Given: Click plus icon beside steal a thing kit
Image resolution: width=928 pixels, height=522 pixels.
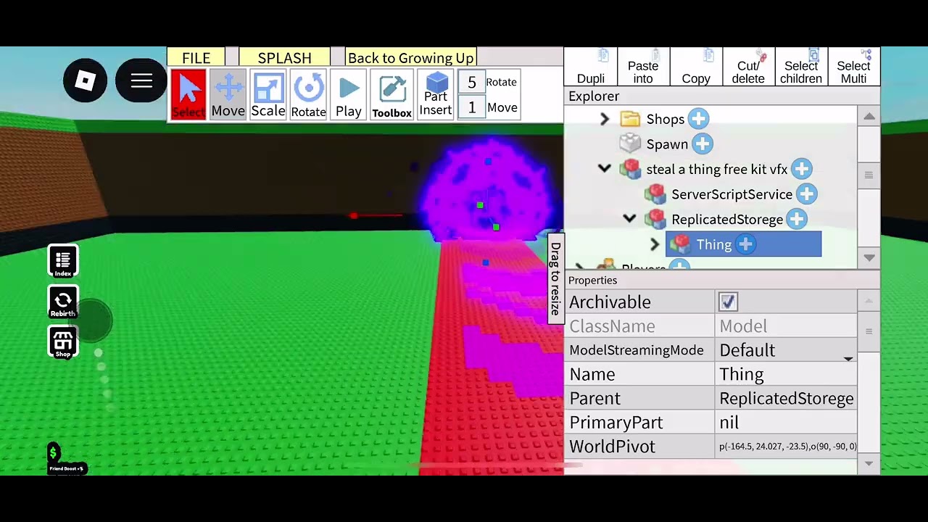Looking at the screenshot, I should click(x=801, y=169).
